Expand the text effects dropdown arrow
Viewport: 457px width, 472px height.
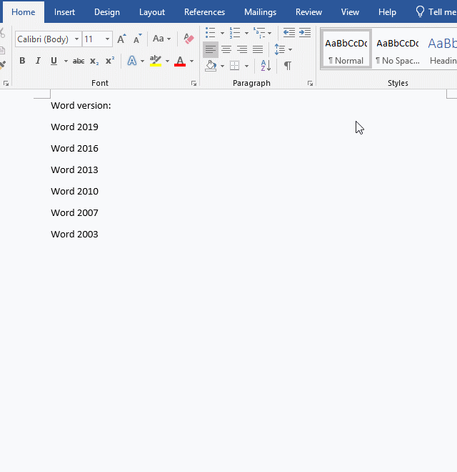tap(142, 61)
